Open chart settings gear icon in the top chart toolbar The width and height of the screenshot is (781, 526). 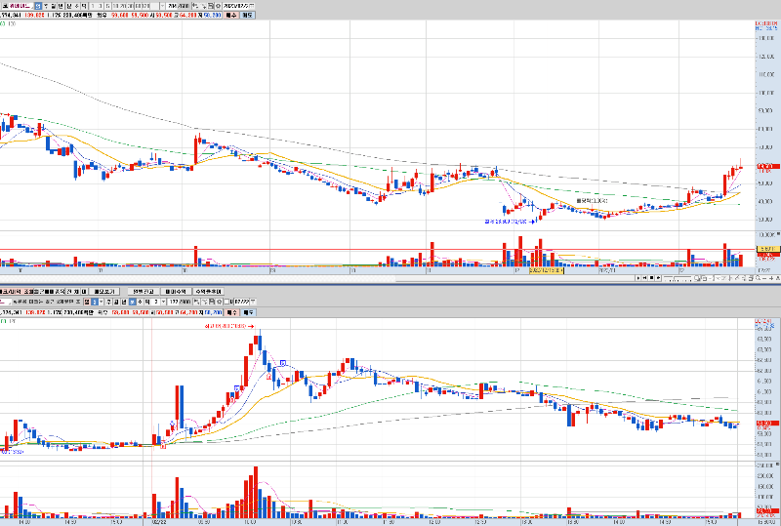[x=218, y=6]
